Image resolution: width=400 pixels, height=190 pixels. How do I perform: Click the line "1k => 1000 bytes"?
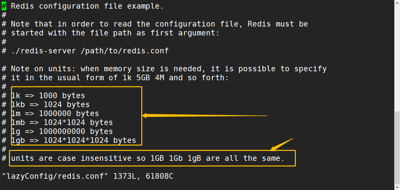48,95
